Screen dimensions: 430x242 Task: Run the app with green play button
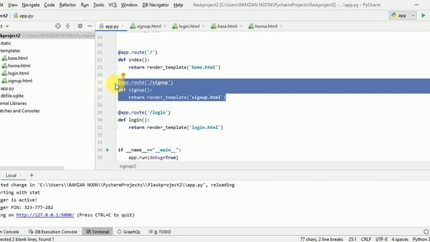pyautogui.click(x=423, y=15)
